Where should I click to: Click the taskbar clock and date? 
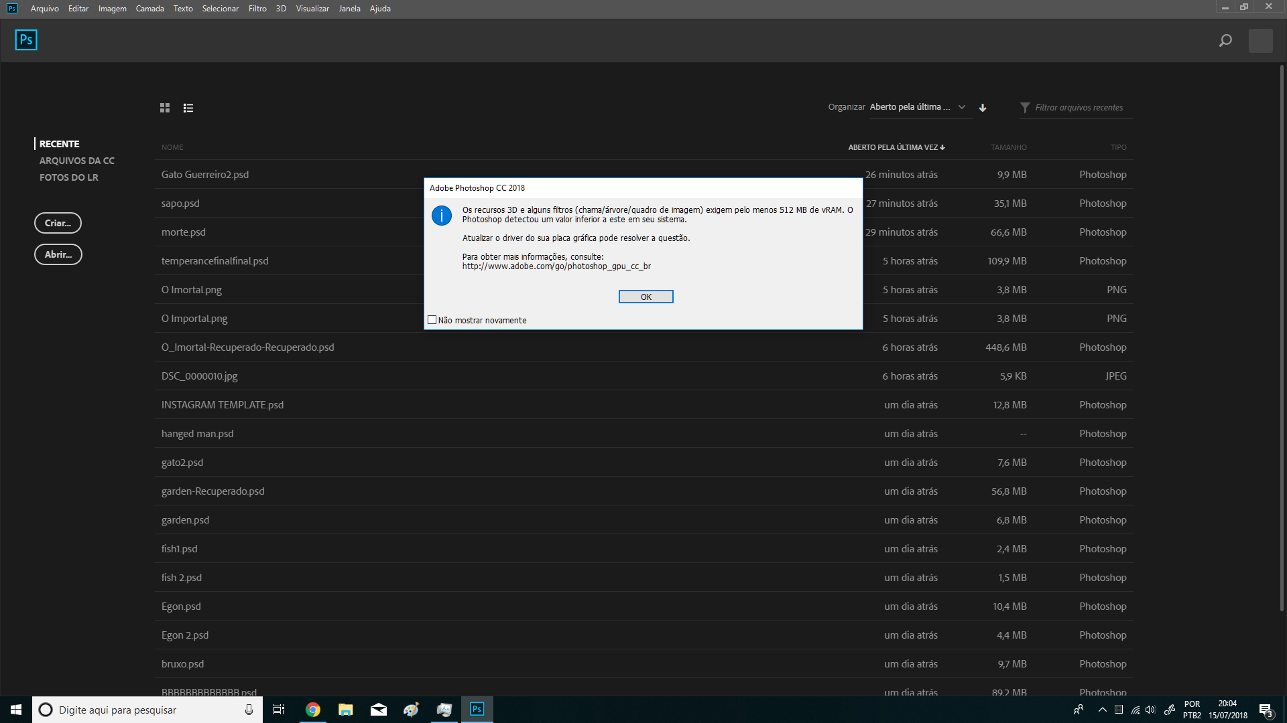pyautogui.click(x=1228, y=710)
